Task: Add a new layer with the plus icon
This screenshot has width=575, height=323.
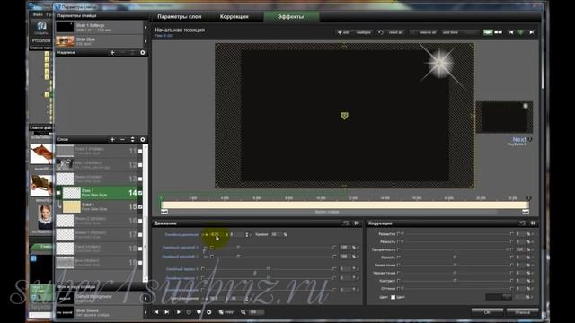Action: [x=112, y=140]
